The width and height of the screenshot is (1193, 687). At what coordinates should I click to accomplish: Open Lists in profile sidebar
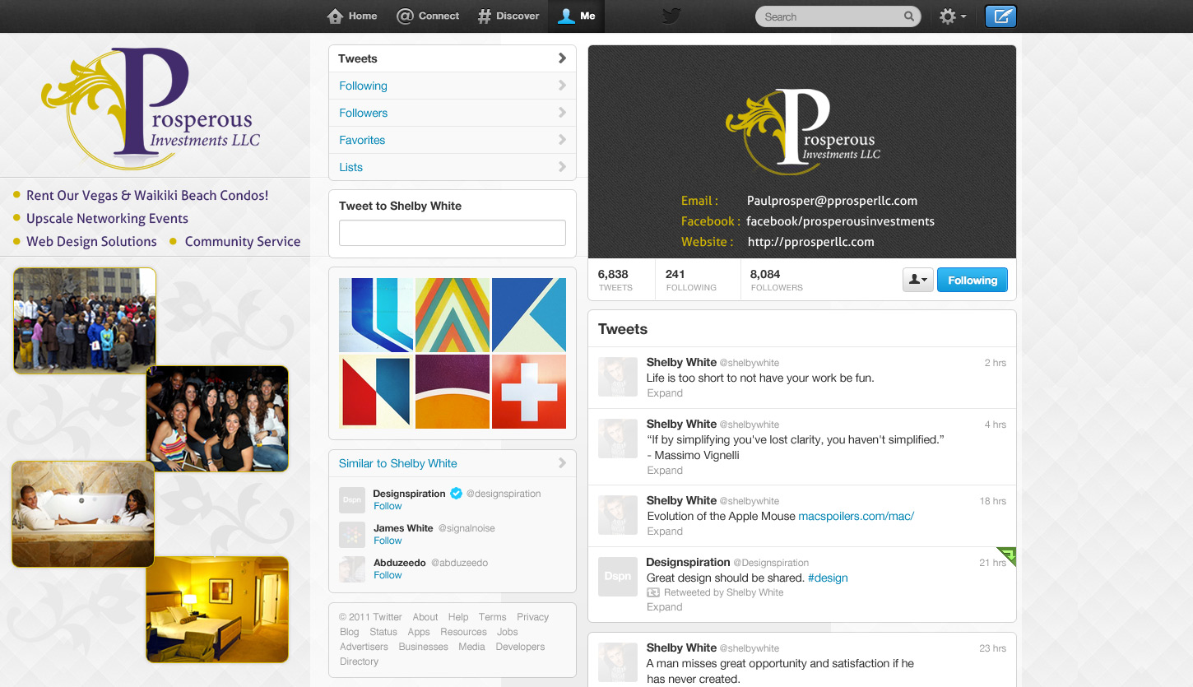point(453,167)
